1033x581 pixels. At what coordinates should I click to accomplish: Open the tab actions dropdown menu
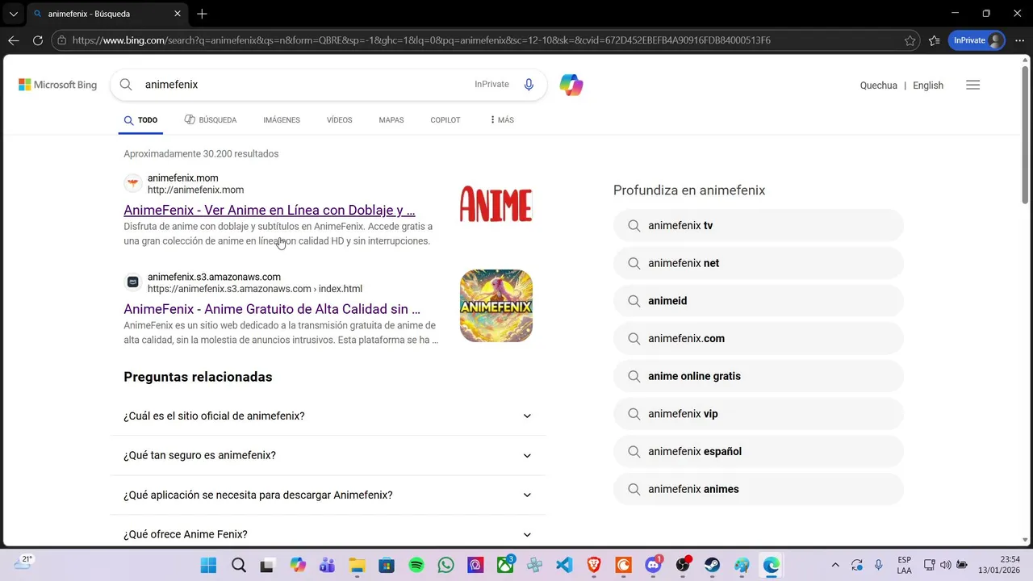tap(13, 14)
